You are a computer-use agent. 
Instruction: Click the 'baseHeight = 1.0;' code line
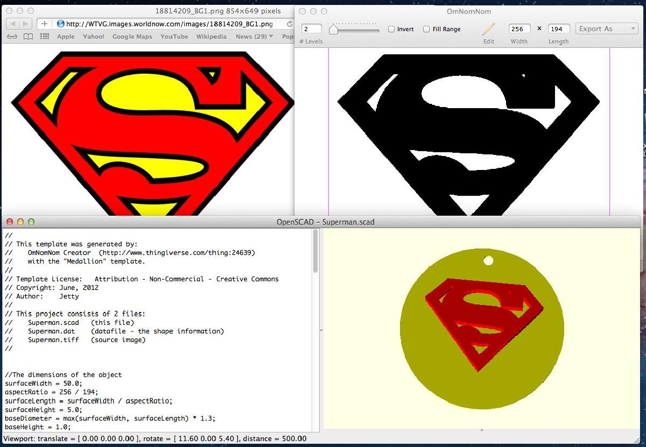pos(38,427)
